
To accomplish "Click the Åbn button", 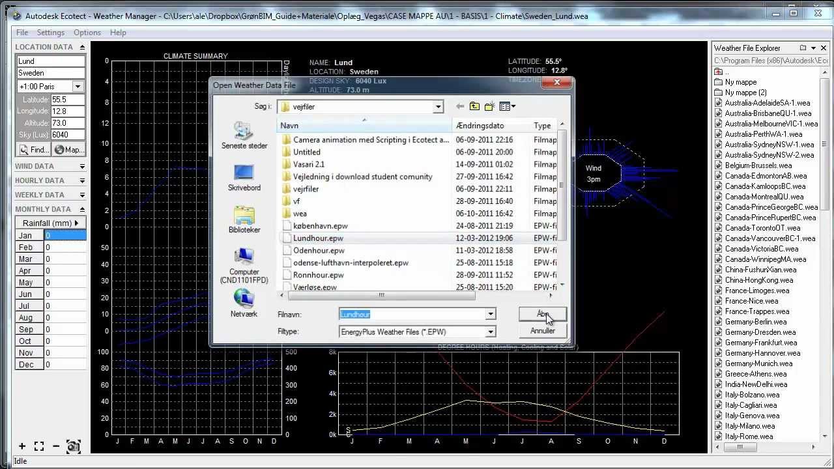I will [x=543, y=314].
